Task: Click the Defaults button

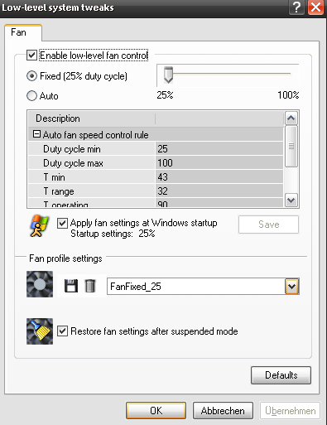Action: pos(281,375)
